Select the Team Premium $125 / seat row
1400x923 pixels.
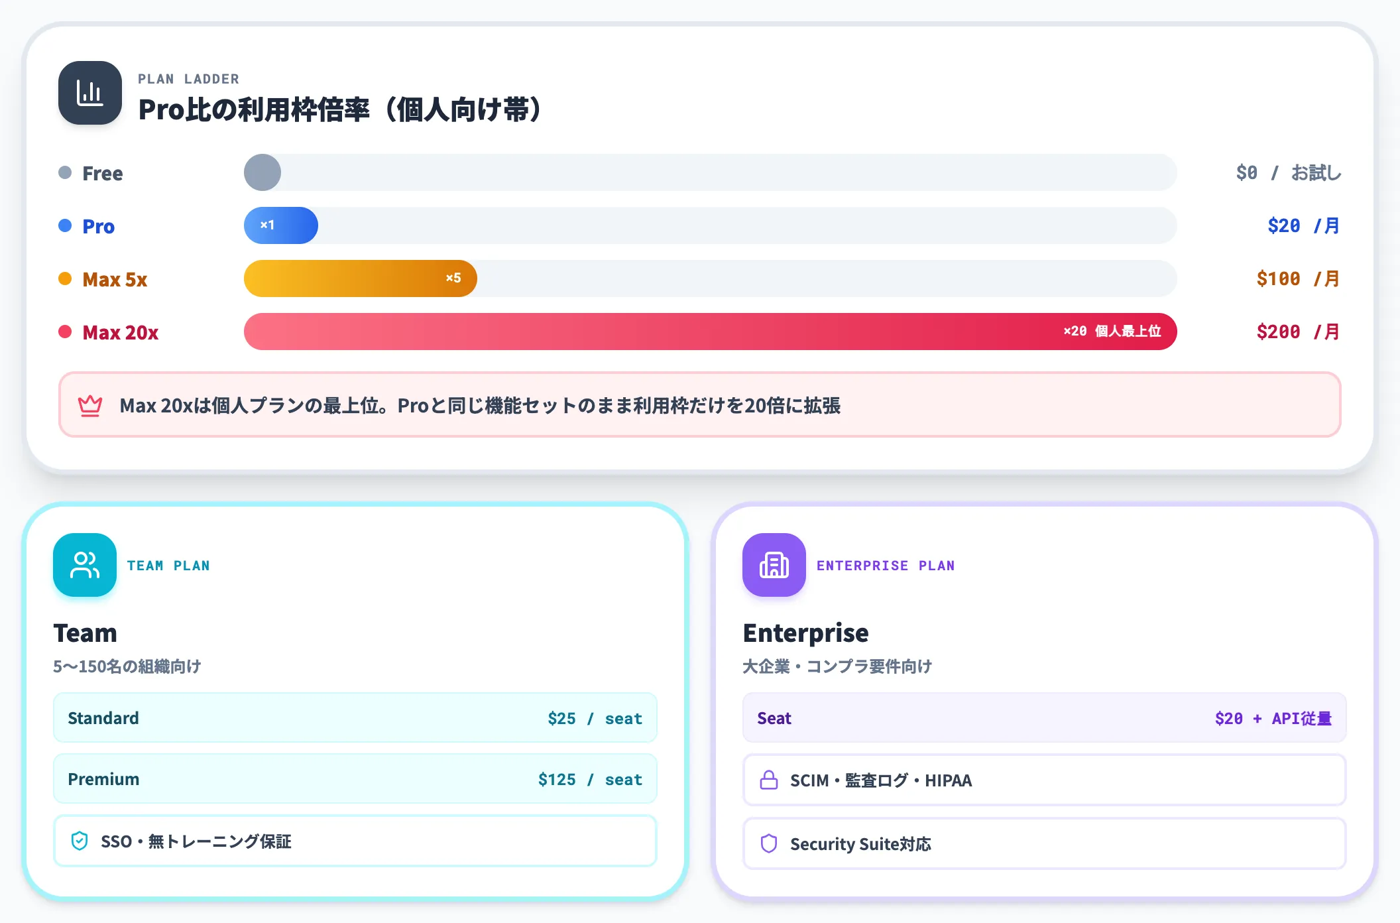(x=355, y=779)
